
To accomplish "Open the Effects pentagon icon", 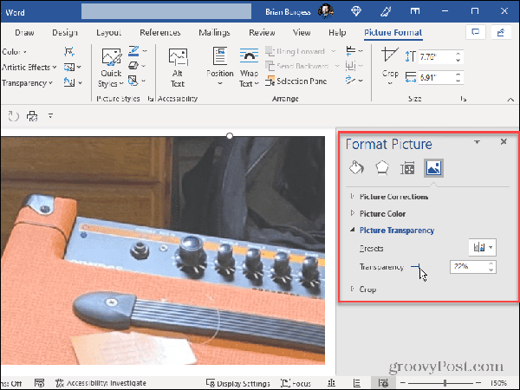I will (x=381, y=168).
